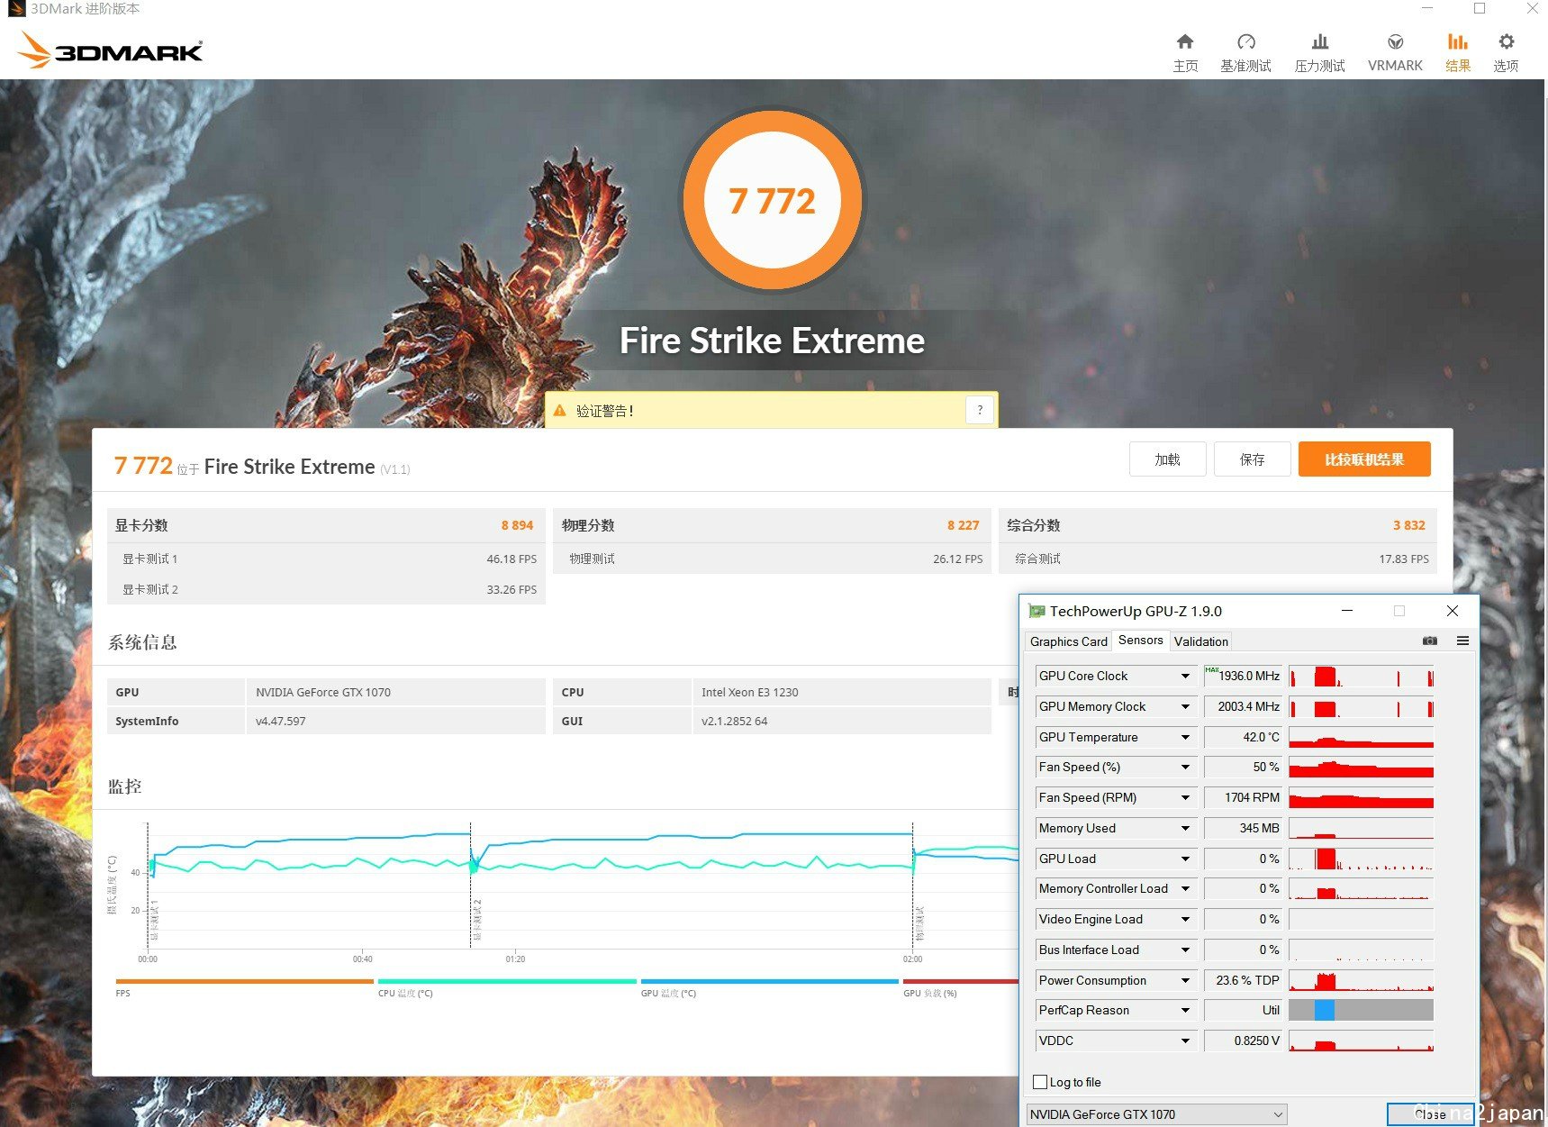Click the physics test value 26.12 FPS

click(x=957, y=559)
